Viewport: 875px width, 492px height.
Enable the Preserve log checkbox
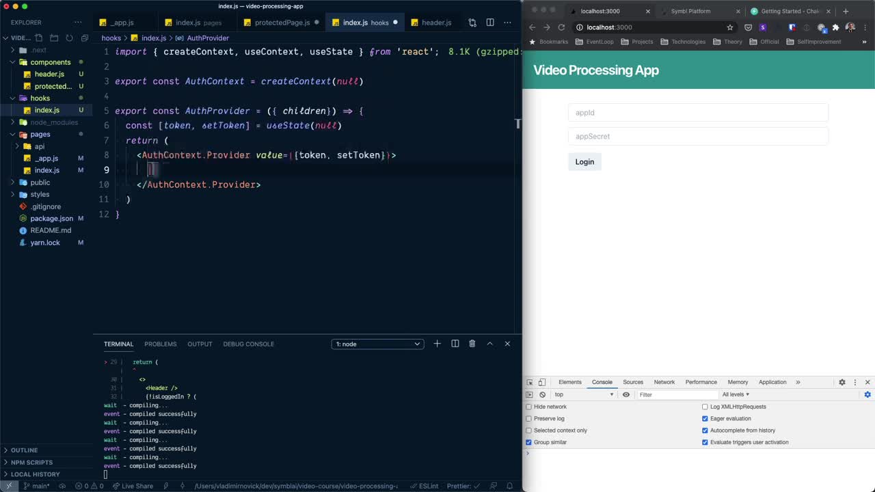(528, 419)
